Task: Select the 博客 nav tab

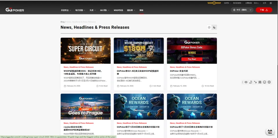Action: [141, 10]
